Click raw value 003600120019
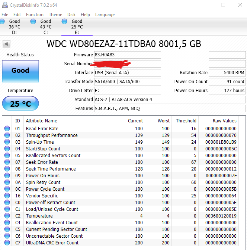This screenshot has height=250, width=247. (x=221, y=216)
